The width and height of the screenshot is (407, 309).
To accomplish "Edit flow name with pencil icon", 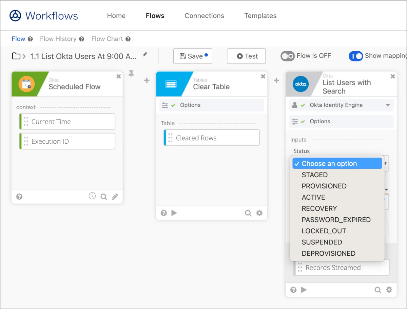I will click(145, 54).
